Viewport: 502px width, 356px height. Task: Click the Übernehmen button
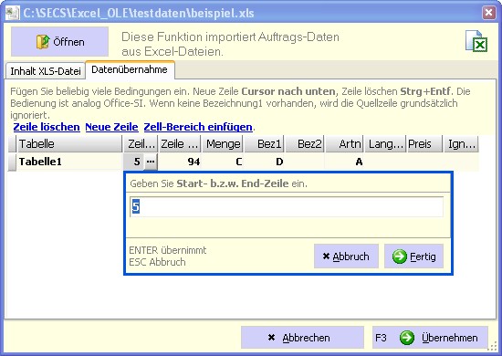pos(430,338)
